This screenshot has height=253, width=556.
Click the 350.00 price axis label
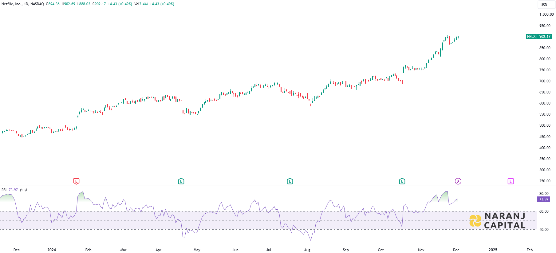[545, 159]
